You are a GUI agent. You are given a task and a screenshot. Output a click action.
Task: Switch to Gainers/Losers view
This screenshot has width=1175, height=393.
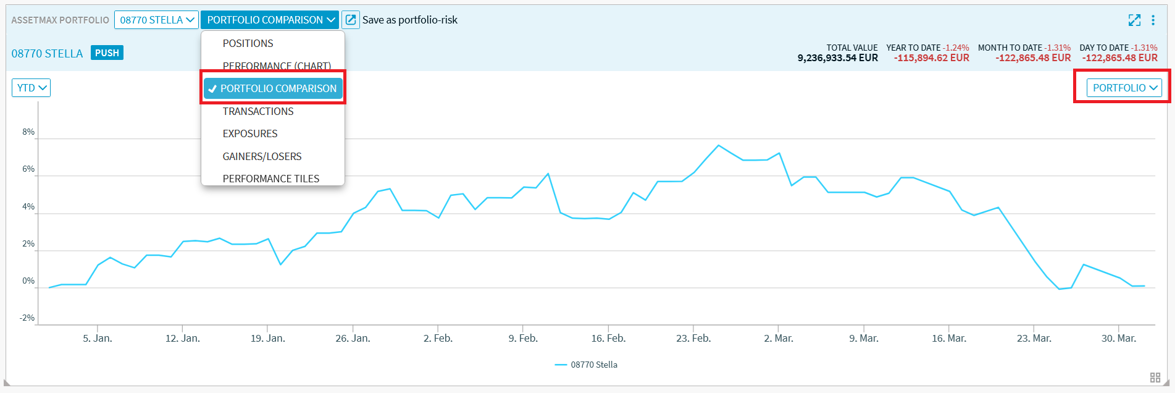coord(262,156)
